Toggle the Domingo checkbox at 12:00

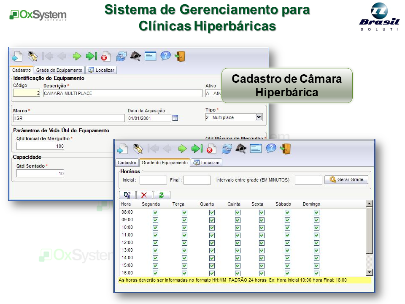(316, 243)
